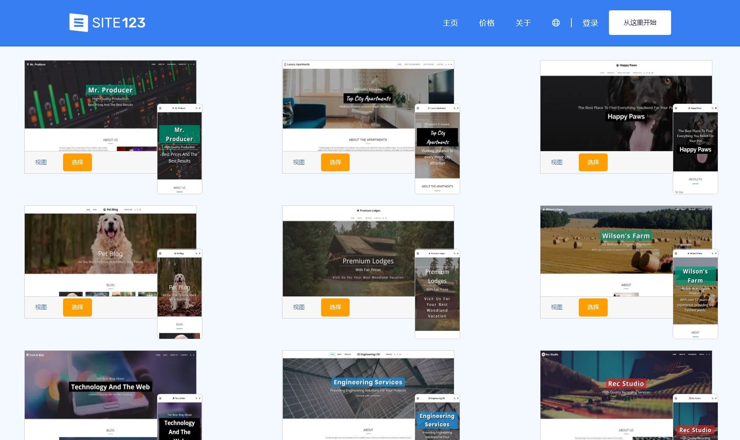Screen dimensions: 740x440
Task: View the Top City Apartments template
Action: coord(298,162)
